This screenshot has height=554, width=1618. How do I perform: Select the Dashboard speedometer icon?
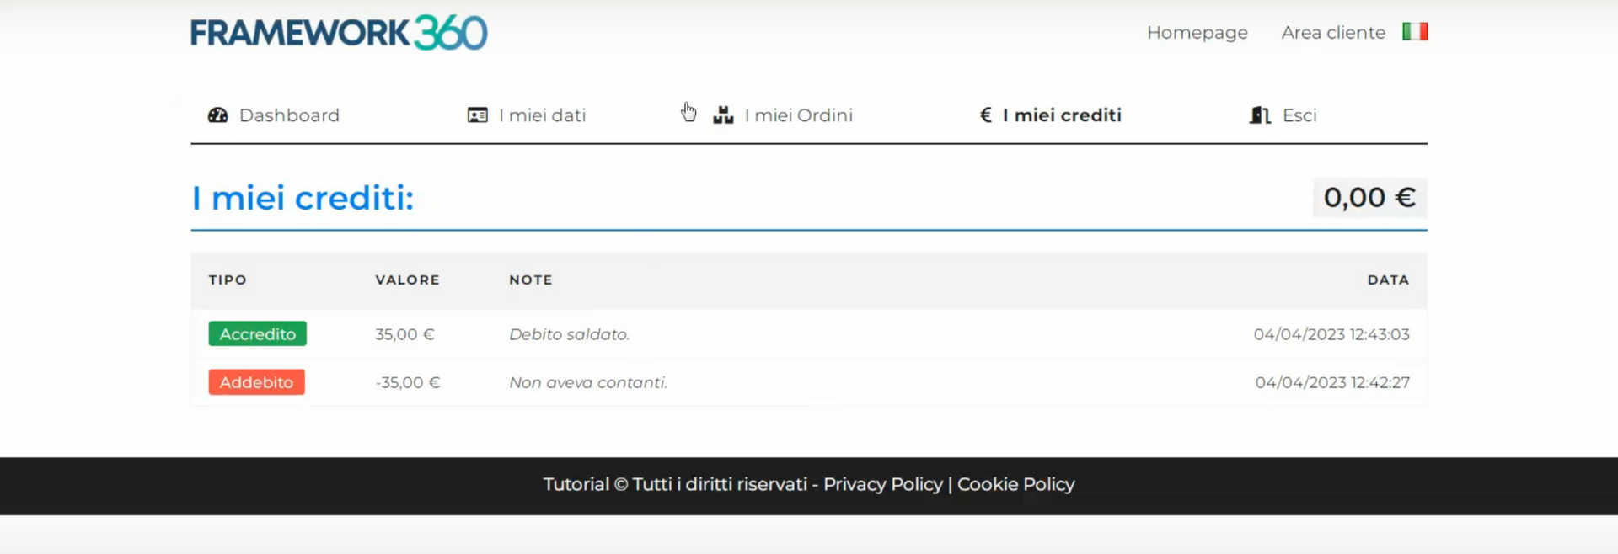click(217, 115)
